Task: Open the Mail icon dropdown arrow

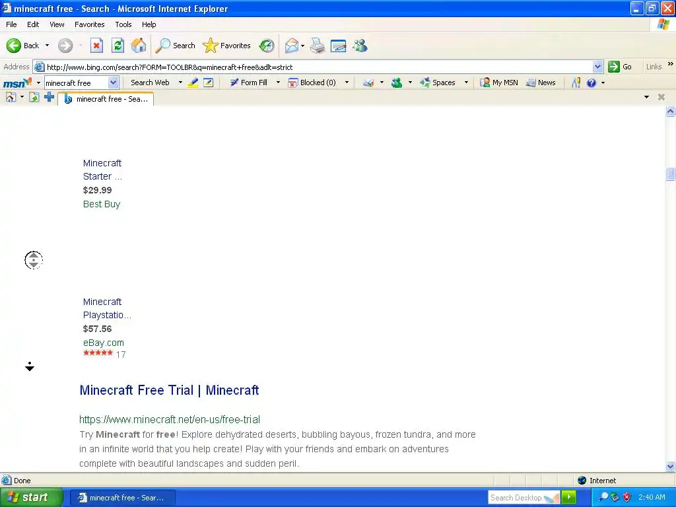Action: pyautogui.click(x=302, y=46)
